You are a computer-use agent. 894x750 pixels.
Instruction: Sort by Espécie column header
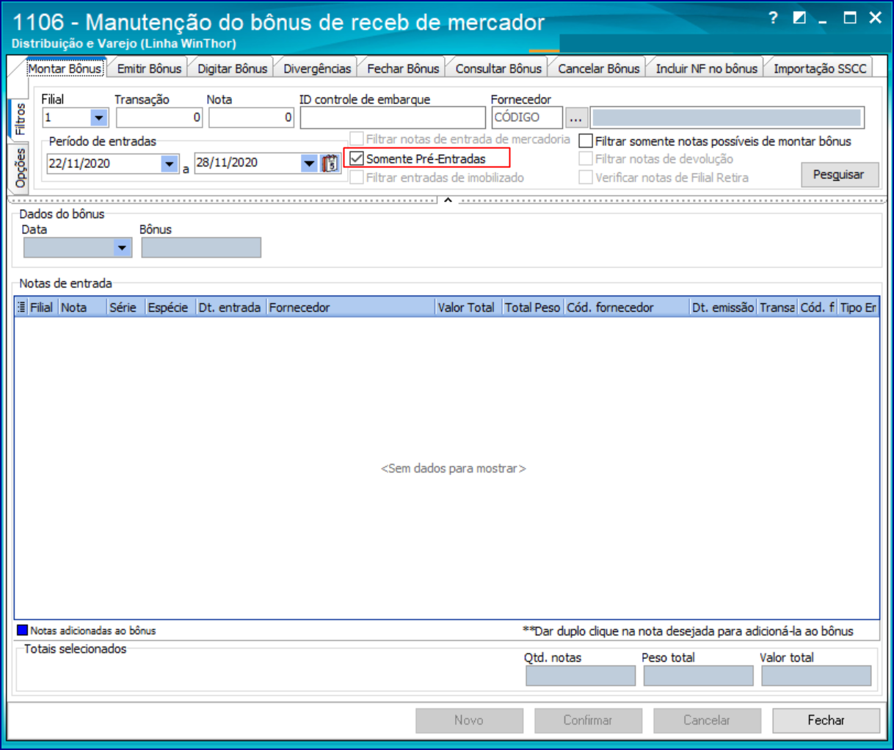point(170,307)
